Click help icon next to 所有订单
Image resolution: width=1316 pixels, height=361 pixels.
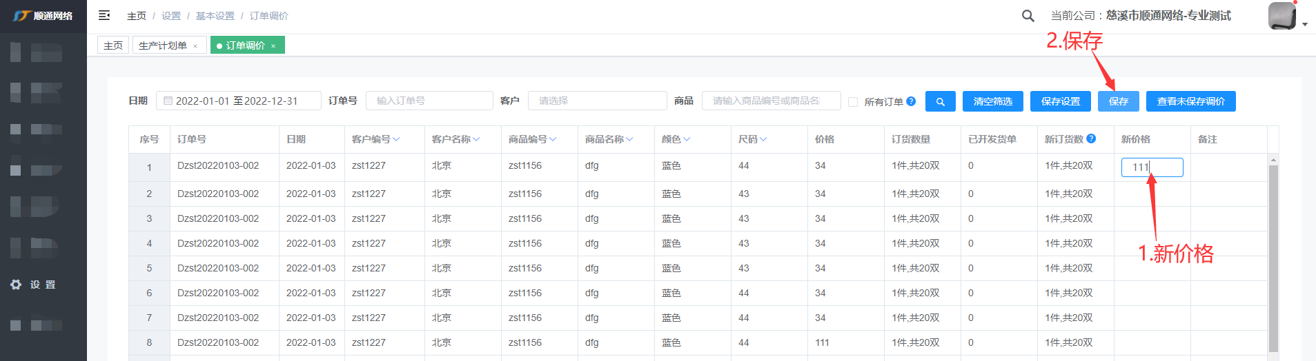pyautogui.click(x=911, y=101)
